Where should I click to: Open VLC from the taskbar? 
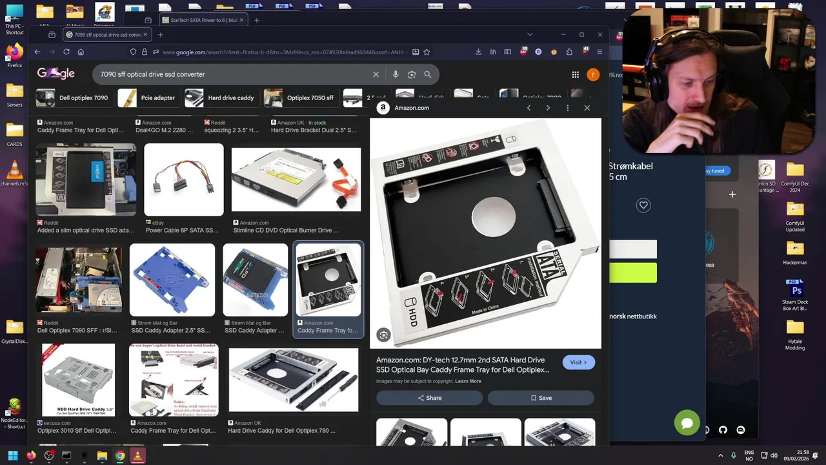(x=137, y=455)
